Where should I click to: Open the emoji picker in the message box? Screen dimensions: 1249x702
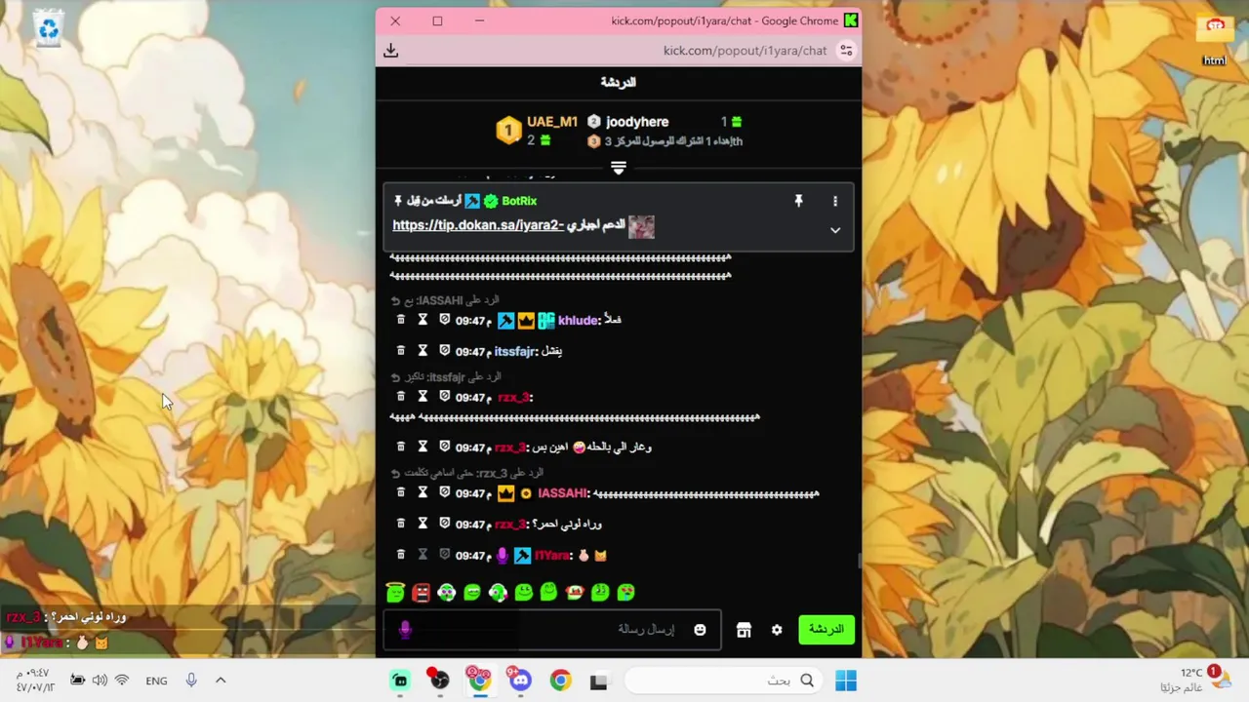(700, 630)
